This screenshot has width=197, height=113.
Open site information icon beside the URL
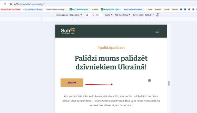[11, 4]
